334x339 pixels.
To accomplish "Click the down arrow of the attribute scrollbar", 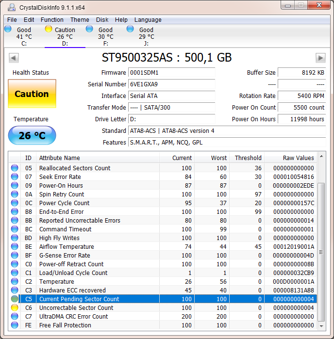I will tap(321, 326).
